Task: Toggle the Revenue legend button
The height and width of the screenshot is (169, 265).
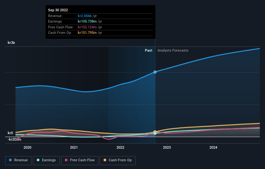Action: click(x=18, y=160)
